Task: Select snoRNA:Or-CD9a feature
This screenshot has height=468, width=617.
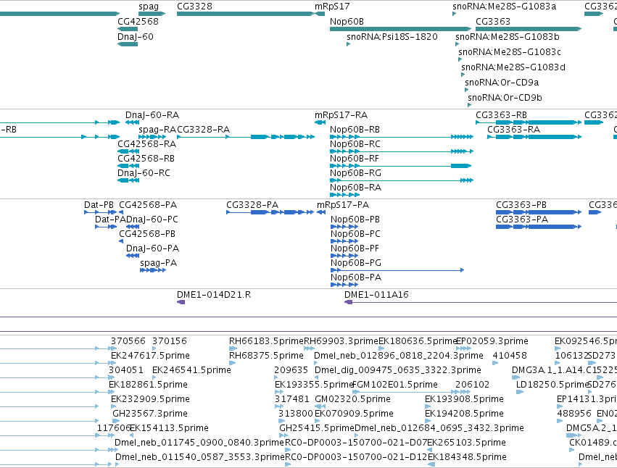Action: coord(467,90)
